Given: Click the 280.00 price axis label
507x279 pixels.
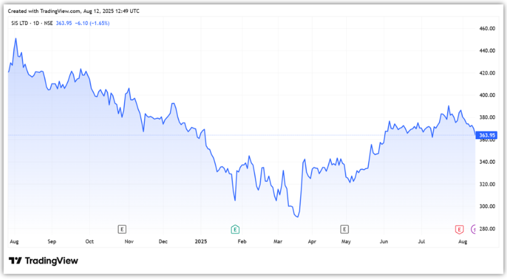Looking at the screenshot, I should [x=487, y=229].
